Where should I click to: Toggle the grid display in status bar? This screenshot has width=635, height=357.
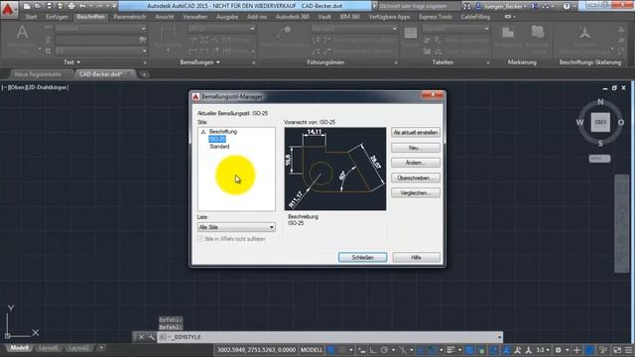click(x=330, y=350)
